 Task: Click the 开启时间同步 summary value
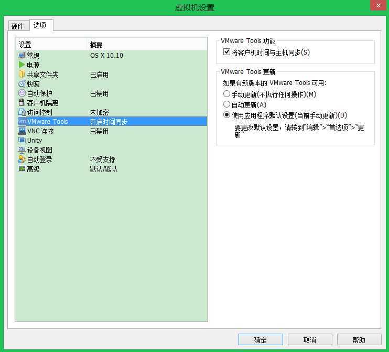pyautogui.click(x=109, y=122)
